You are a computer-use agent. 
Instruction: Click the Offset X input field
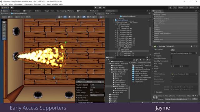pos(176,66)
